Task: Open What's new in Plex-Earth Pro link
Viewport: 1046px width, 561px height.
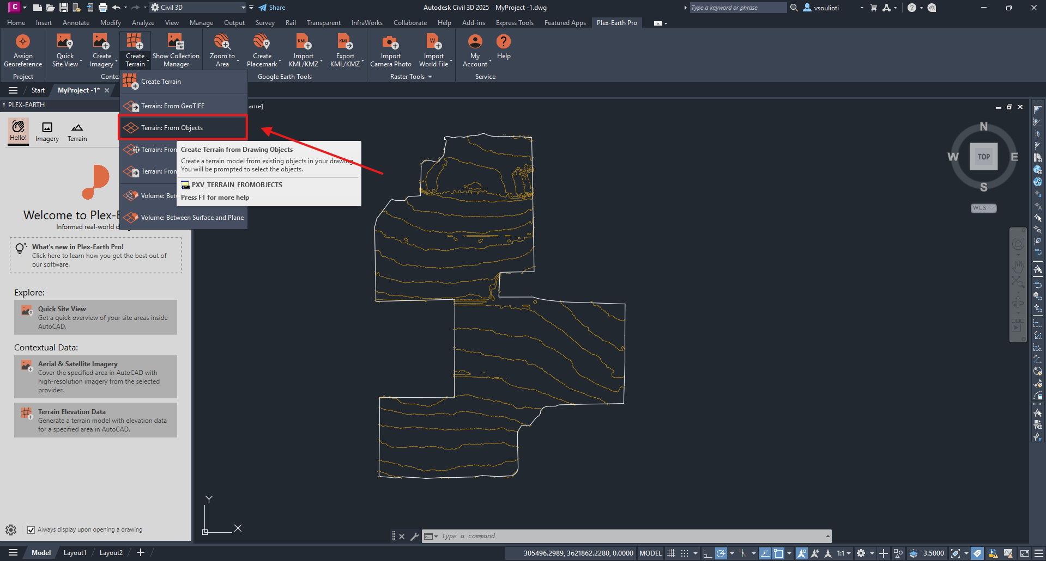Action: pos(95,255)
